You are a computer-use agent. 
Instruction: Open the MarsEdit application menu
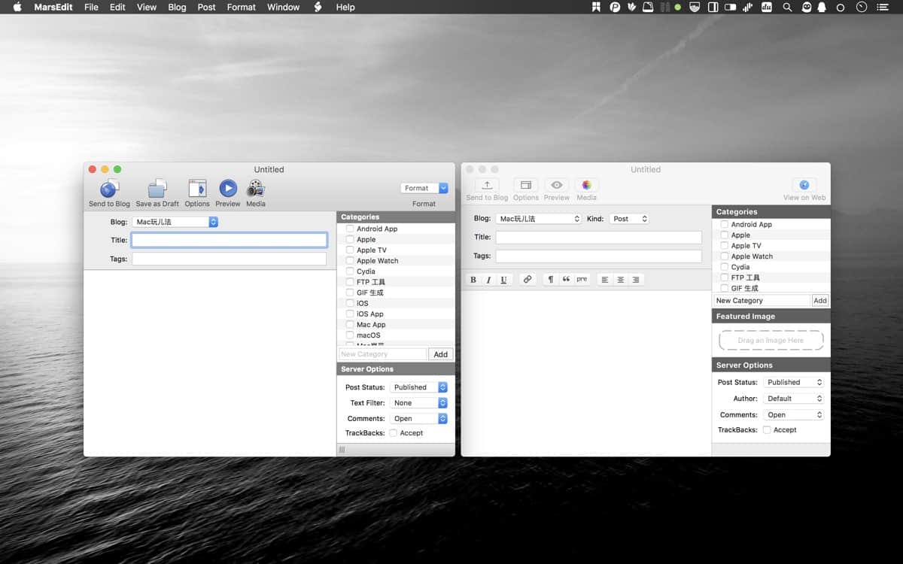pos(53,7)
